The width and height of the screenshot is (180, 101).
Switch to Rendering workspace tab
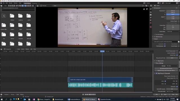(x=35, y=3)
